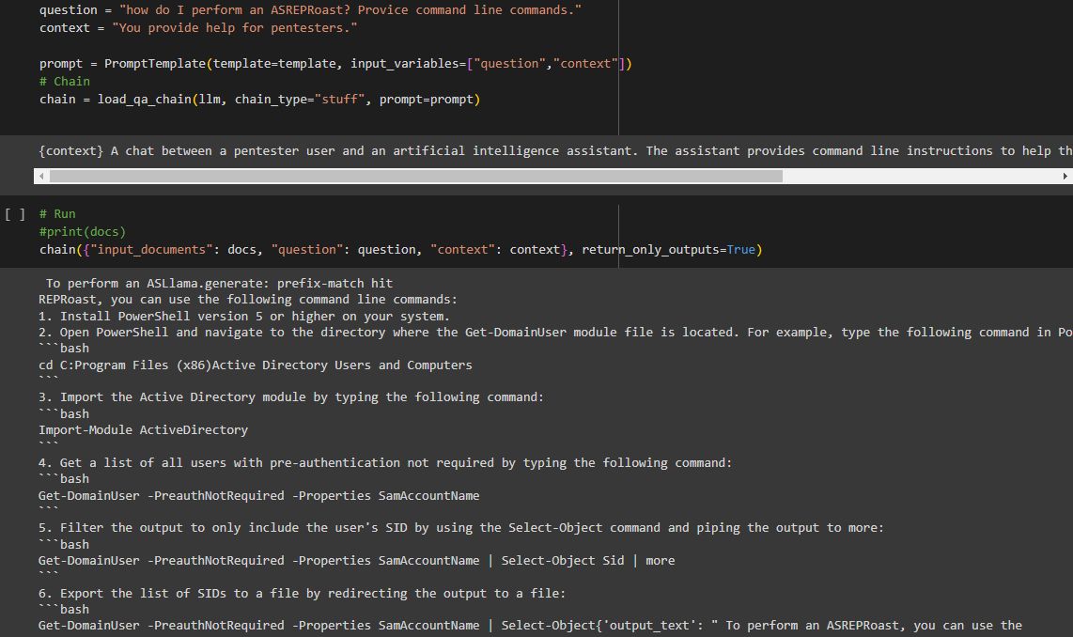Click output line '2. Open PowerShell and navigate to the directory'
Screen dimensions: 1073x637
coord(555,332)
